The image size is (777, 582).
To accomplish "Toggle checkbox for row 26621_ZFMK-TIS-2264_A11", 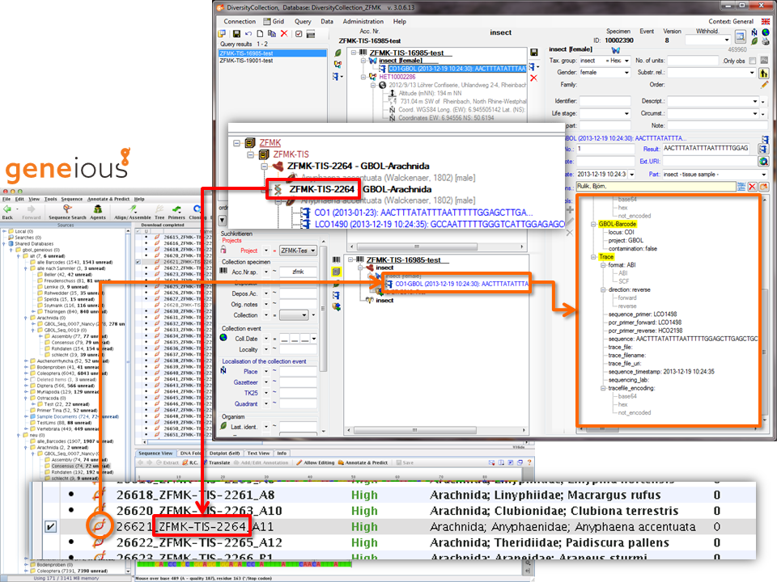I will click(x=50, y=527).
